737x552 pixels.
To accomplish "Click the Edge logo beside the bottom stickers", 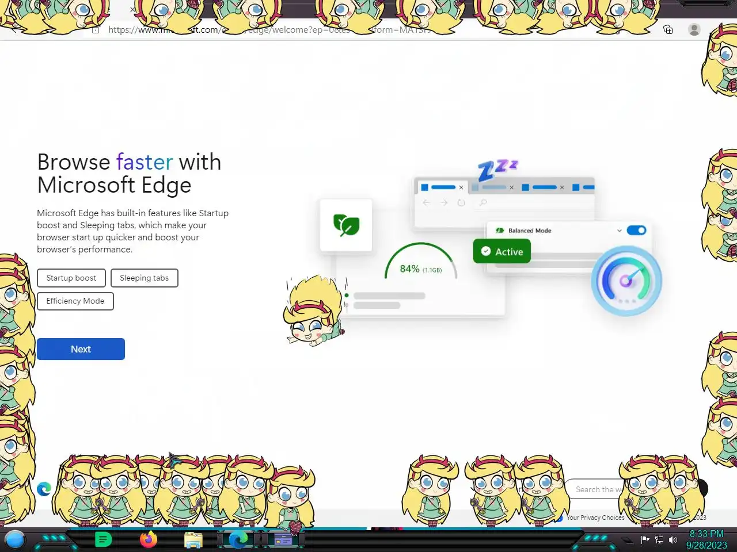I will (x=44, y=489).
